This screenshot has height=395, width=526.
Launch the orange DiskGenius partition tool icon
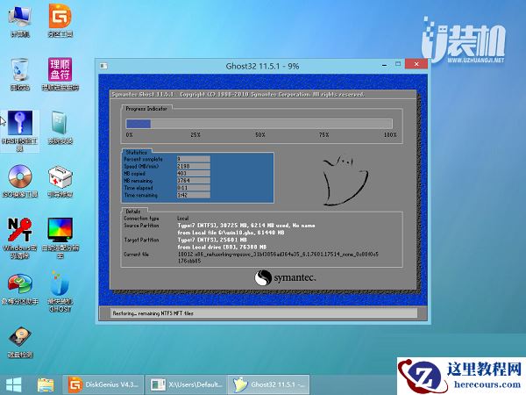click(x=60, y=21)
